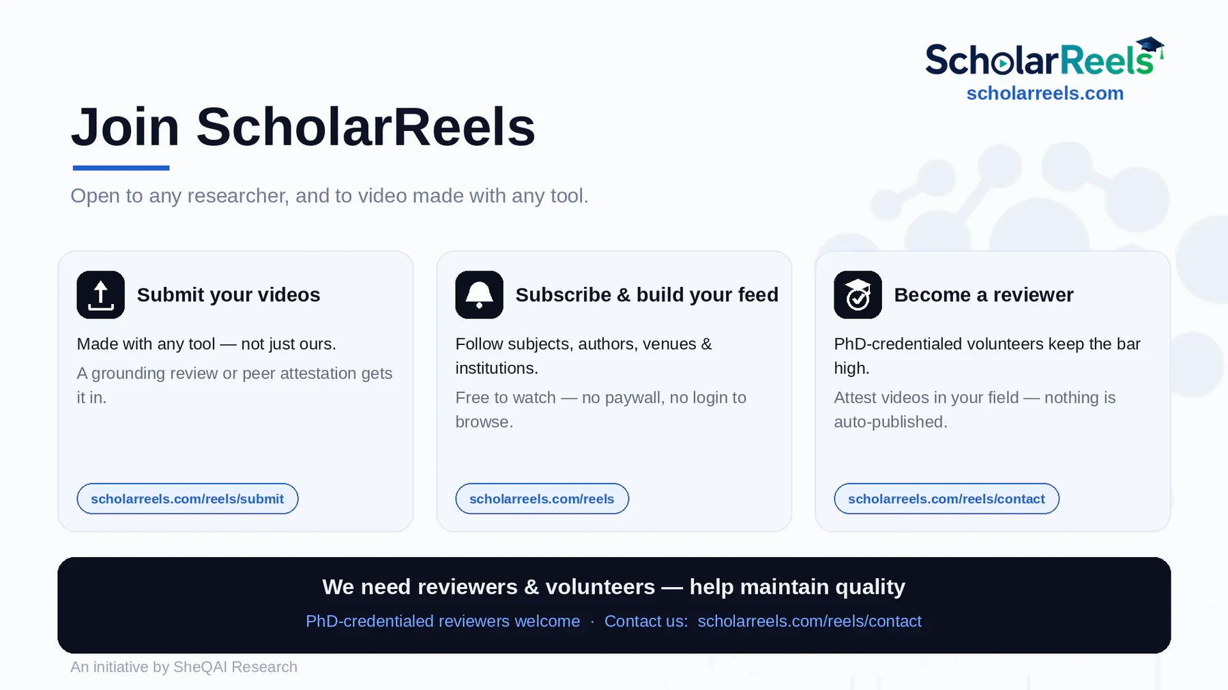1228x690 pixels.
Task: Click the graduation cap on the logo
Action: coord(1150,46)
